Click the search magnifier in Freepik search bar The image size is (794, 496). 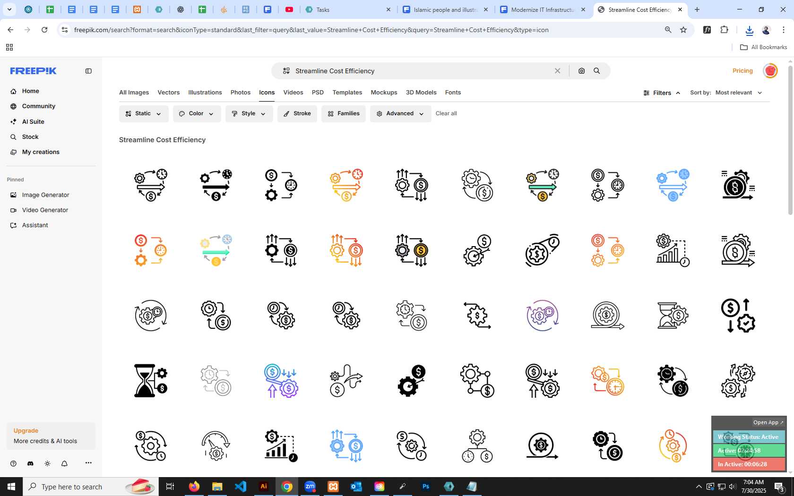click(597, 71)
